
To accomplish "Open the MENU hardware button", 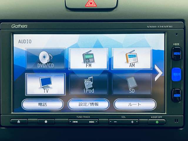I will tap(177, 53).
